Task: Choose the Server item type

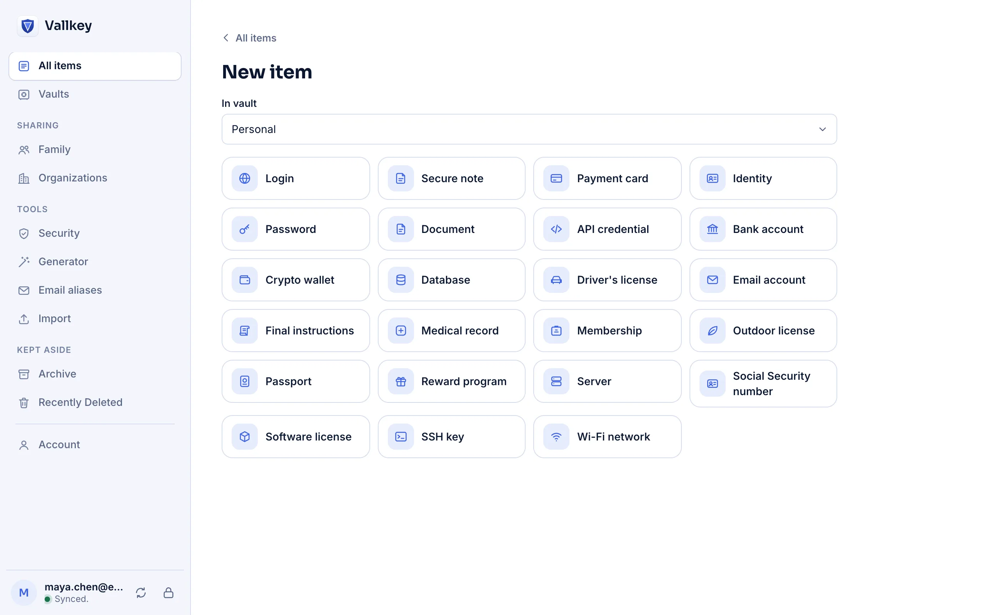Action: click(607, 382)
